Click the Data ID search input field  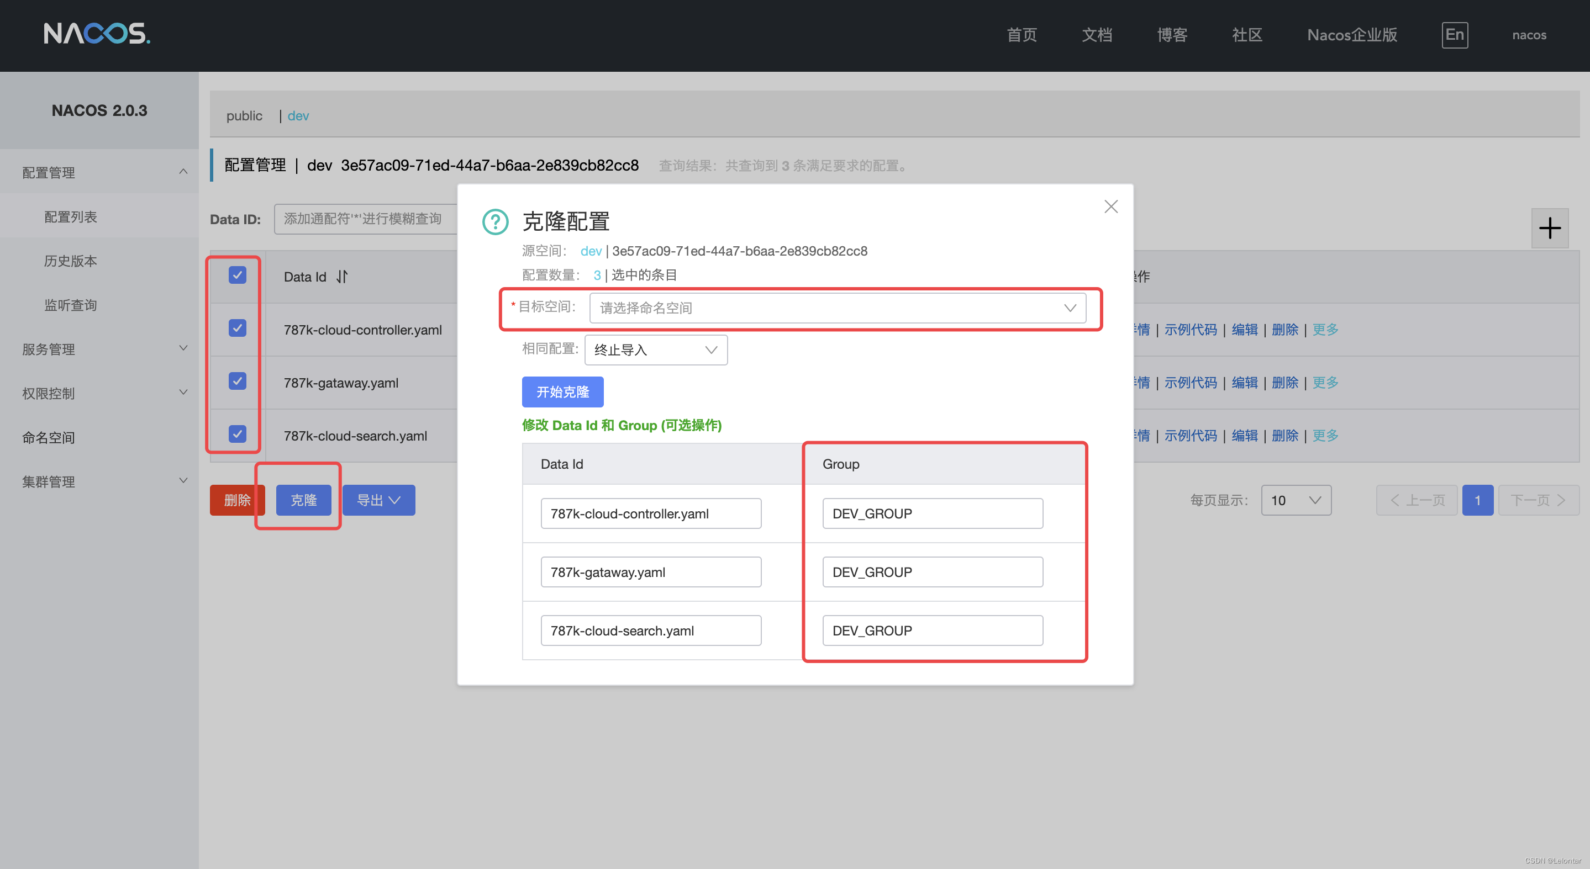coord(365,219)
